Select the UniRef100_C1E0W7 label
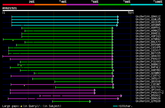165x108 pixels. coord(148,84)
